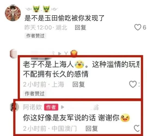Open avatar of author 阿诺欸
This screenshot has width=147, height=136.
pyautogui.click(x=14, y=107)
